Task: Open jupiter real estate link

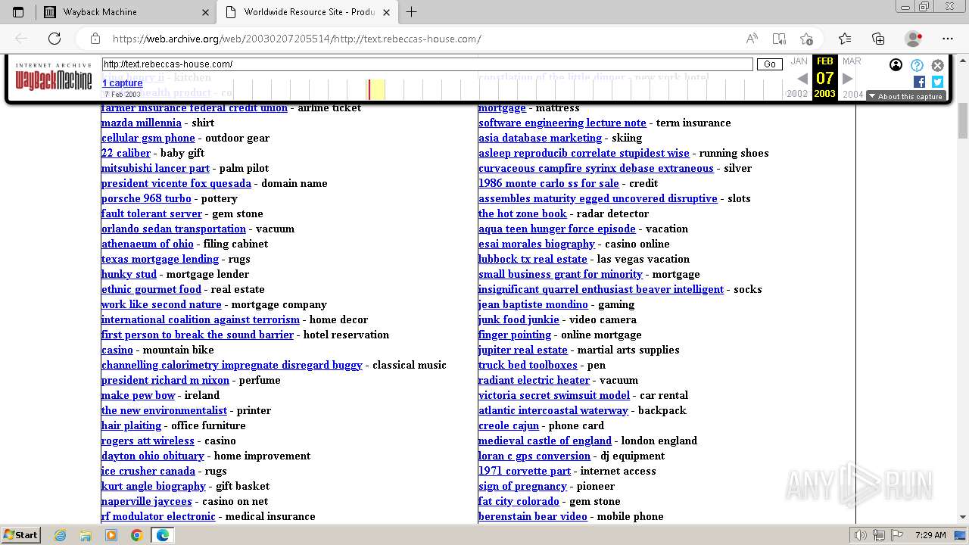Action: click(523, 350)
